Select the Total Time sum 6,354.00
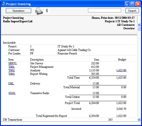 [94, 78]
